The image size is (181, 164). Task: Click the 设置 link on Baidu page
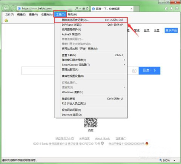tap(156, 30)
